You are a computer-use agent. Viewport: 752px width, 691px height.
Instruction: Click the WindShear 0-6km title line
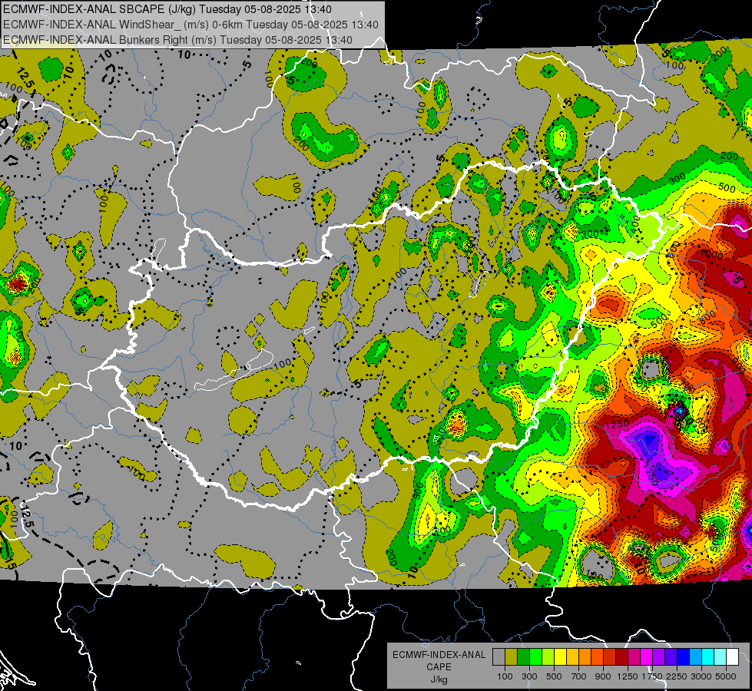(190, 25)
